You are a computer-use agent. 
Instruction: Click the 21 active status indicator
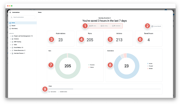pyautogui.click(x=93, y=26)
